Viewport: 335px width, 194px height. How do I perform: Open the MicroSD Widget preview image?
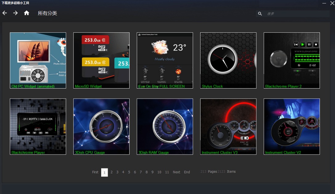[101, 60]
